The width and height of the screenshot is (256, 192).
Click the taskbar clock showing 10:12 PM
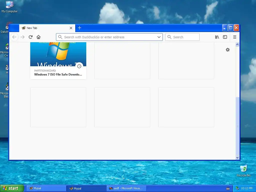click(x=247, y=188)
